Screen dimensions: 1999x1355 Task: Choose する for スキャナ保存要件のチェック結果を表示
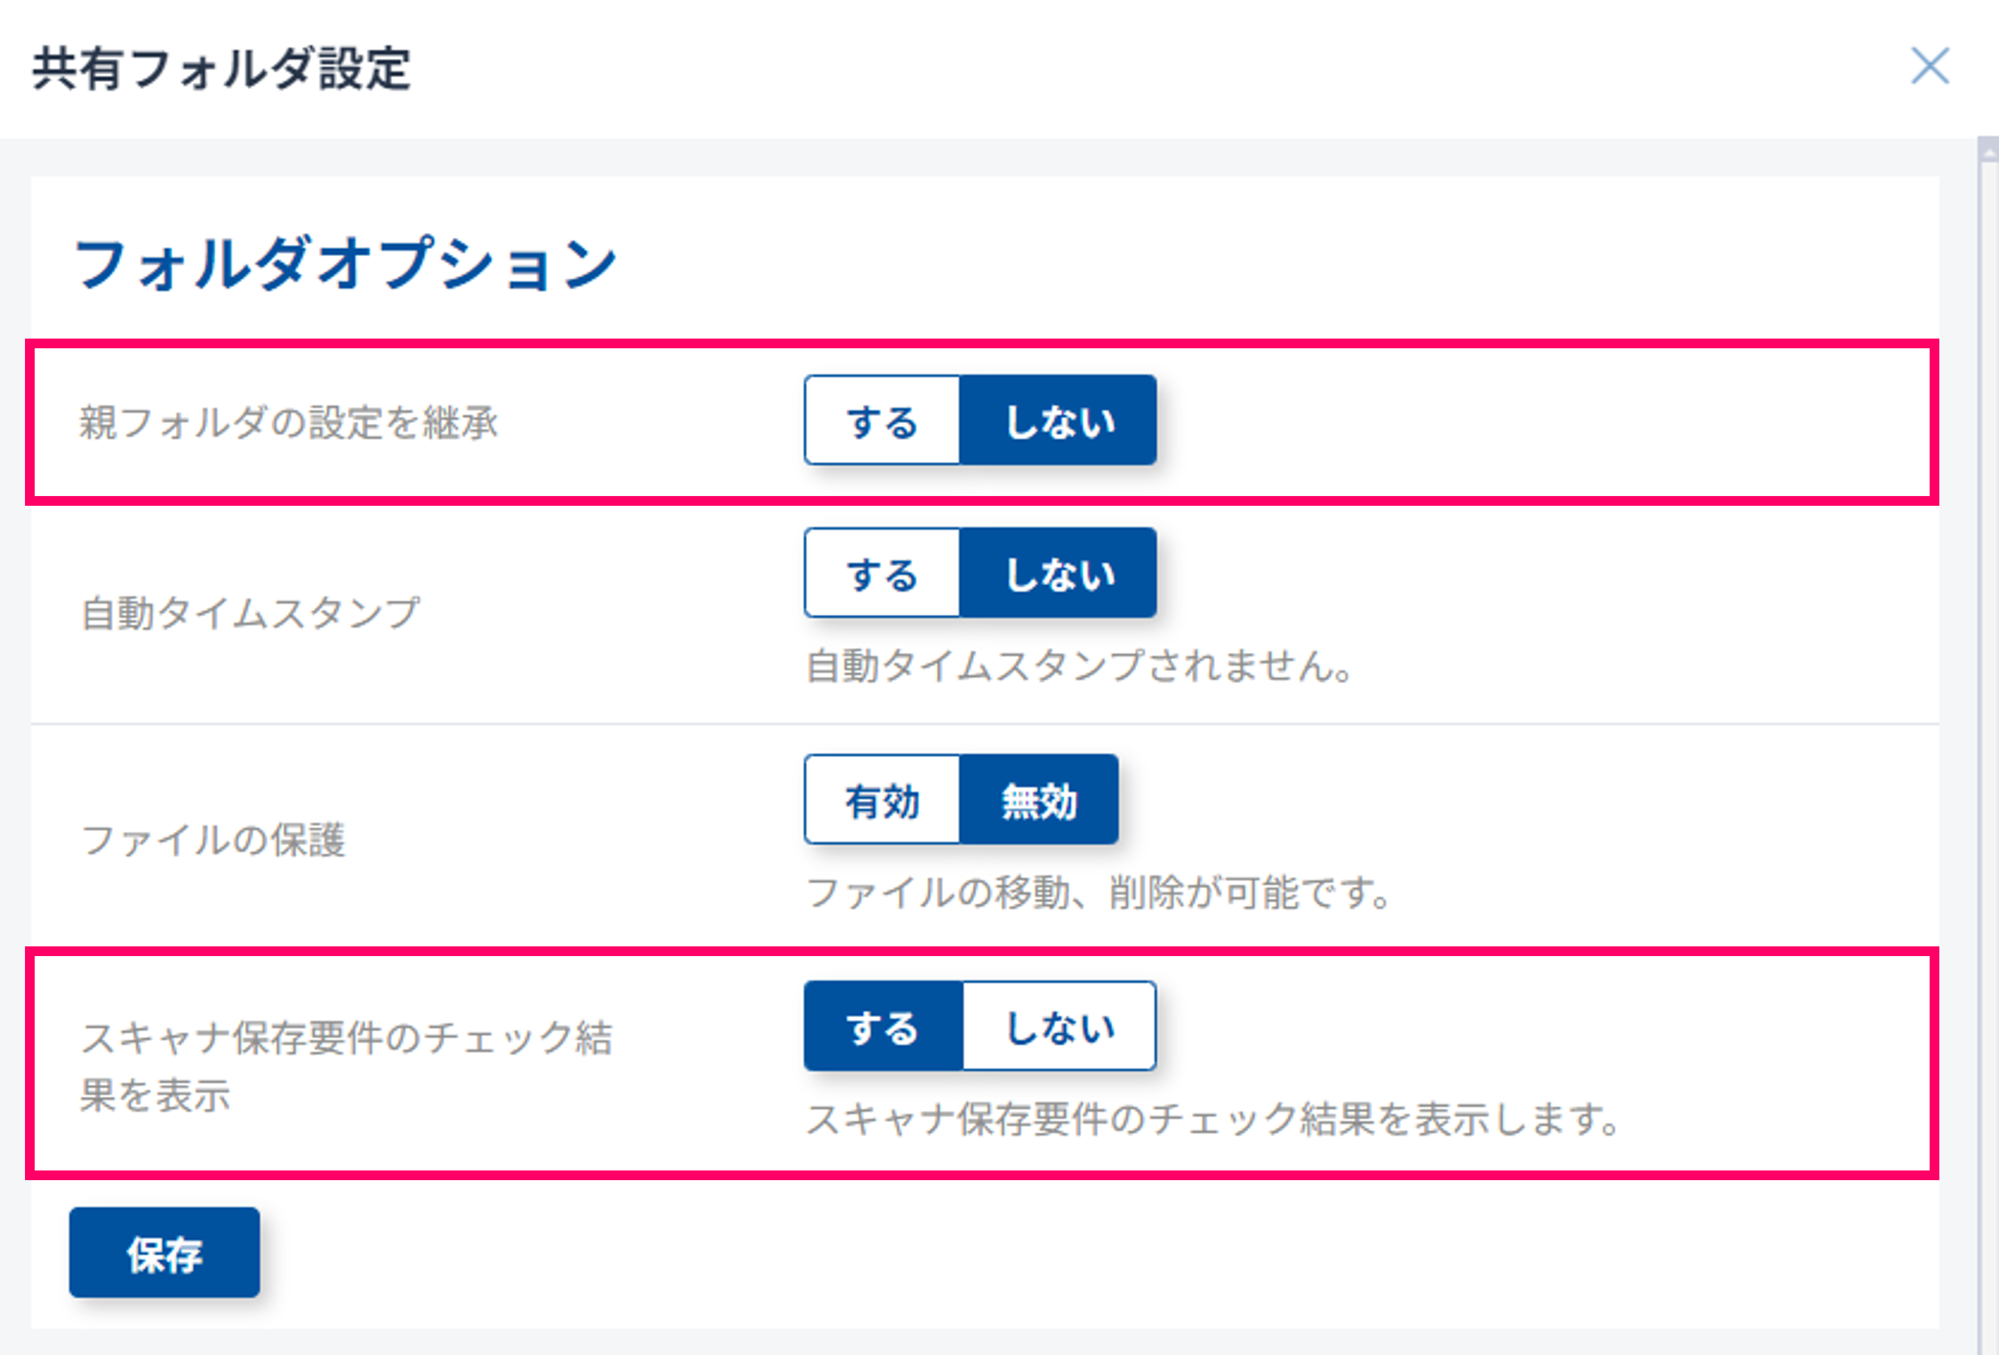(882, 1026)
